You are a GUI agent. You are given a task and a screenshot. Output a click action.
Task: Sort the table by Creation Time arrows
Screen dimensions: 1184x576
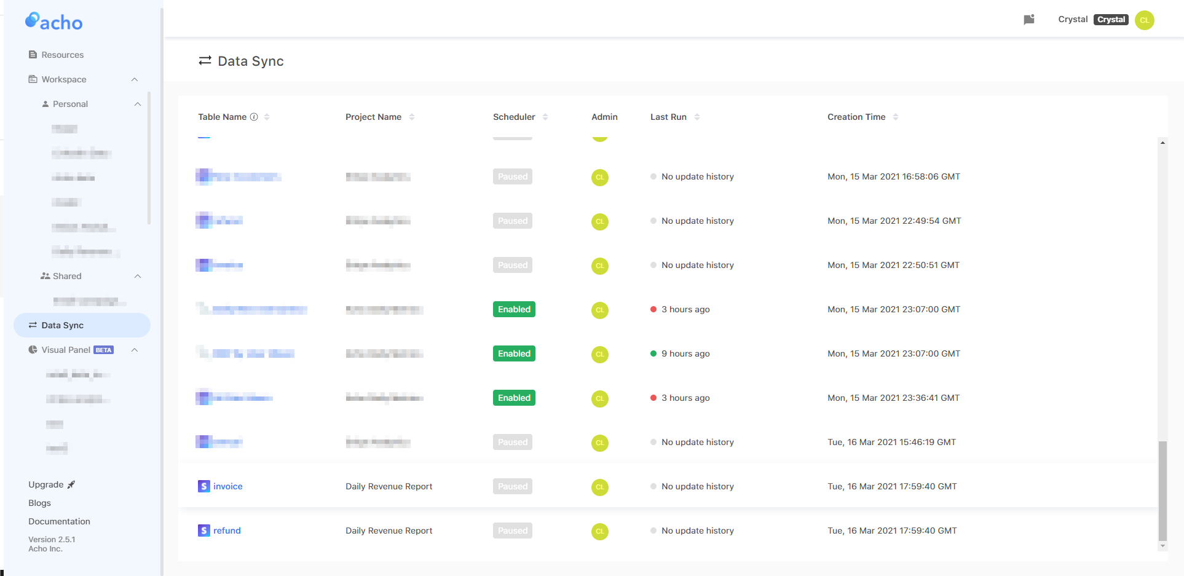(x=896, y=117)
